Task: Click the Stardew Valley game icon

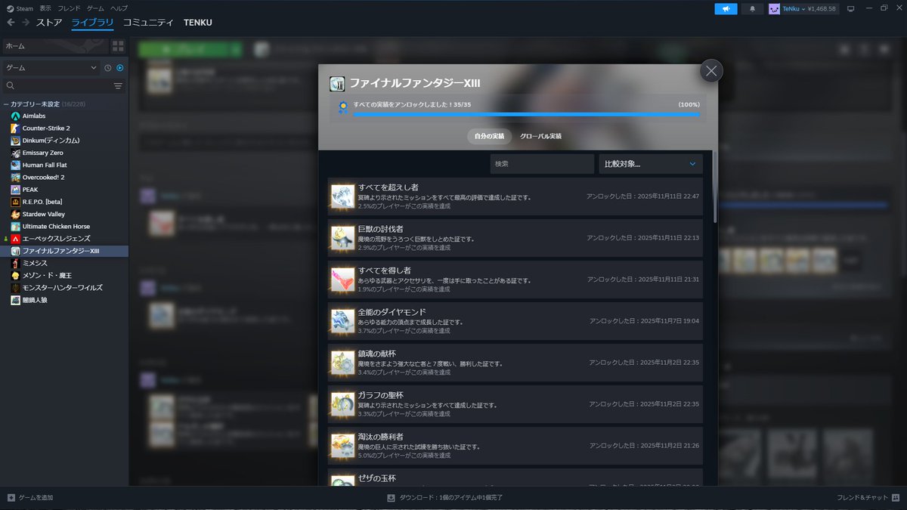Action: pos(15,214)
